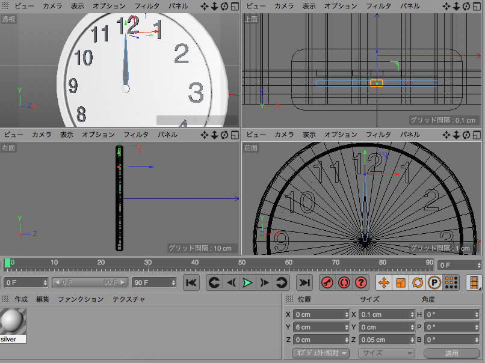Click the 0 F–90 F preview range bar
This screenshot has width=485, height=363.
pyautogui.click(x=90, y=282)
